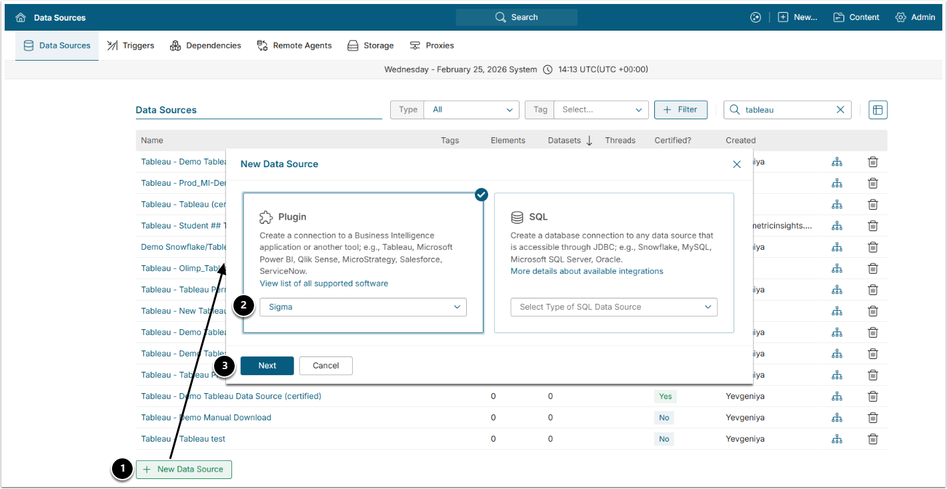The height and width of the screenshot is (489, 947).
Task: Select the SQL data source card
Action: pos(614,227)
